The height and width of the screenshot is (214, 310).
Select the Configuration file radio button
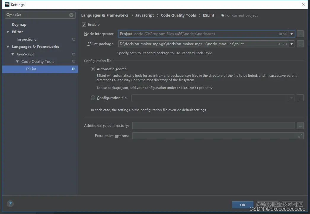tap(93, 98)
